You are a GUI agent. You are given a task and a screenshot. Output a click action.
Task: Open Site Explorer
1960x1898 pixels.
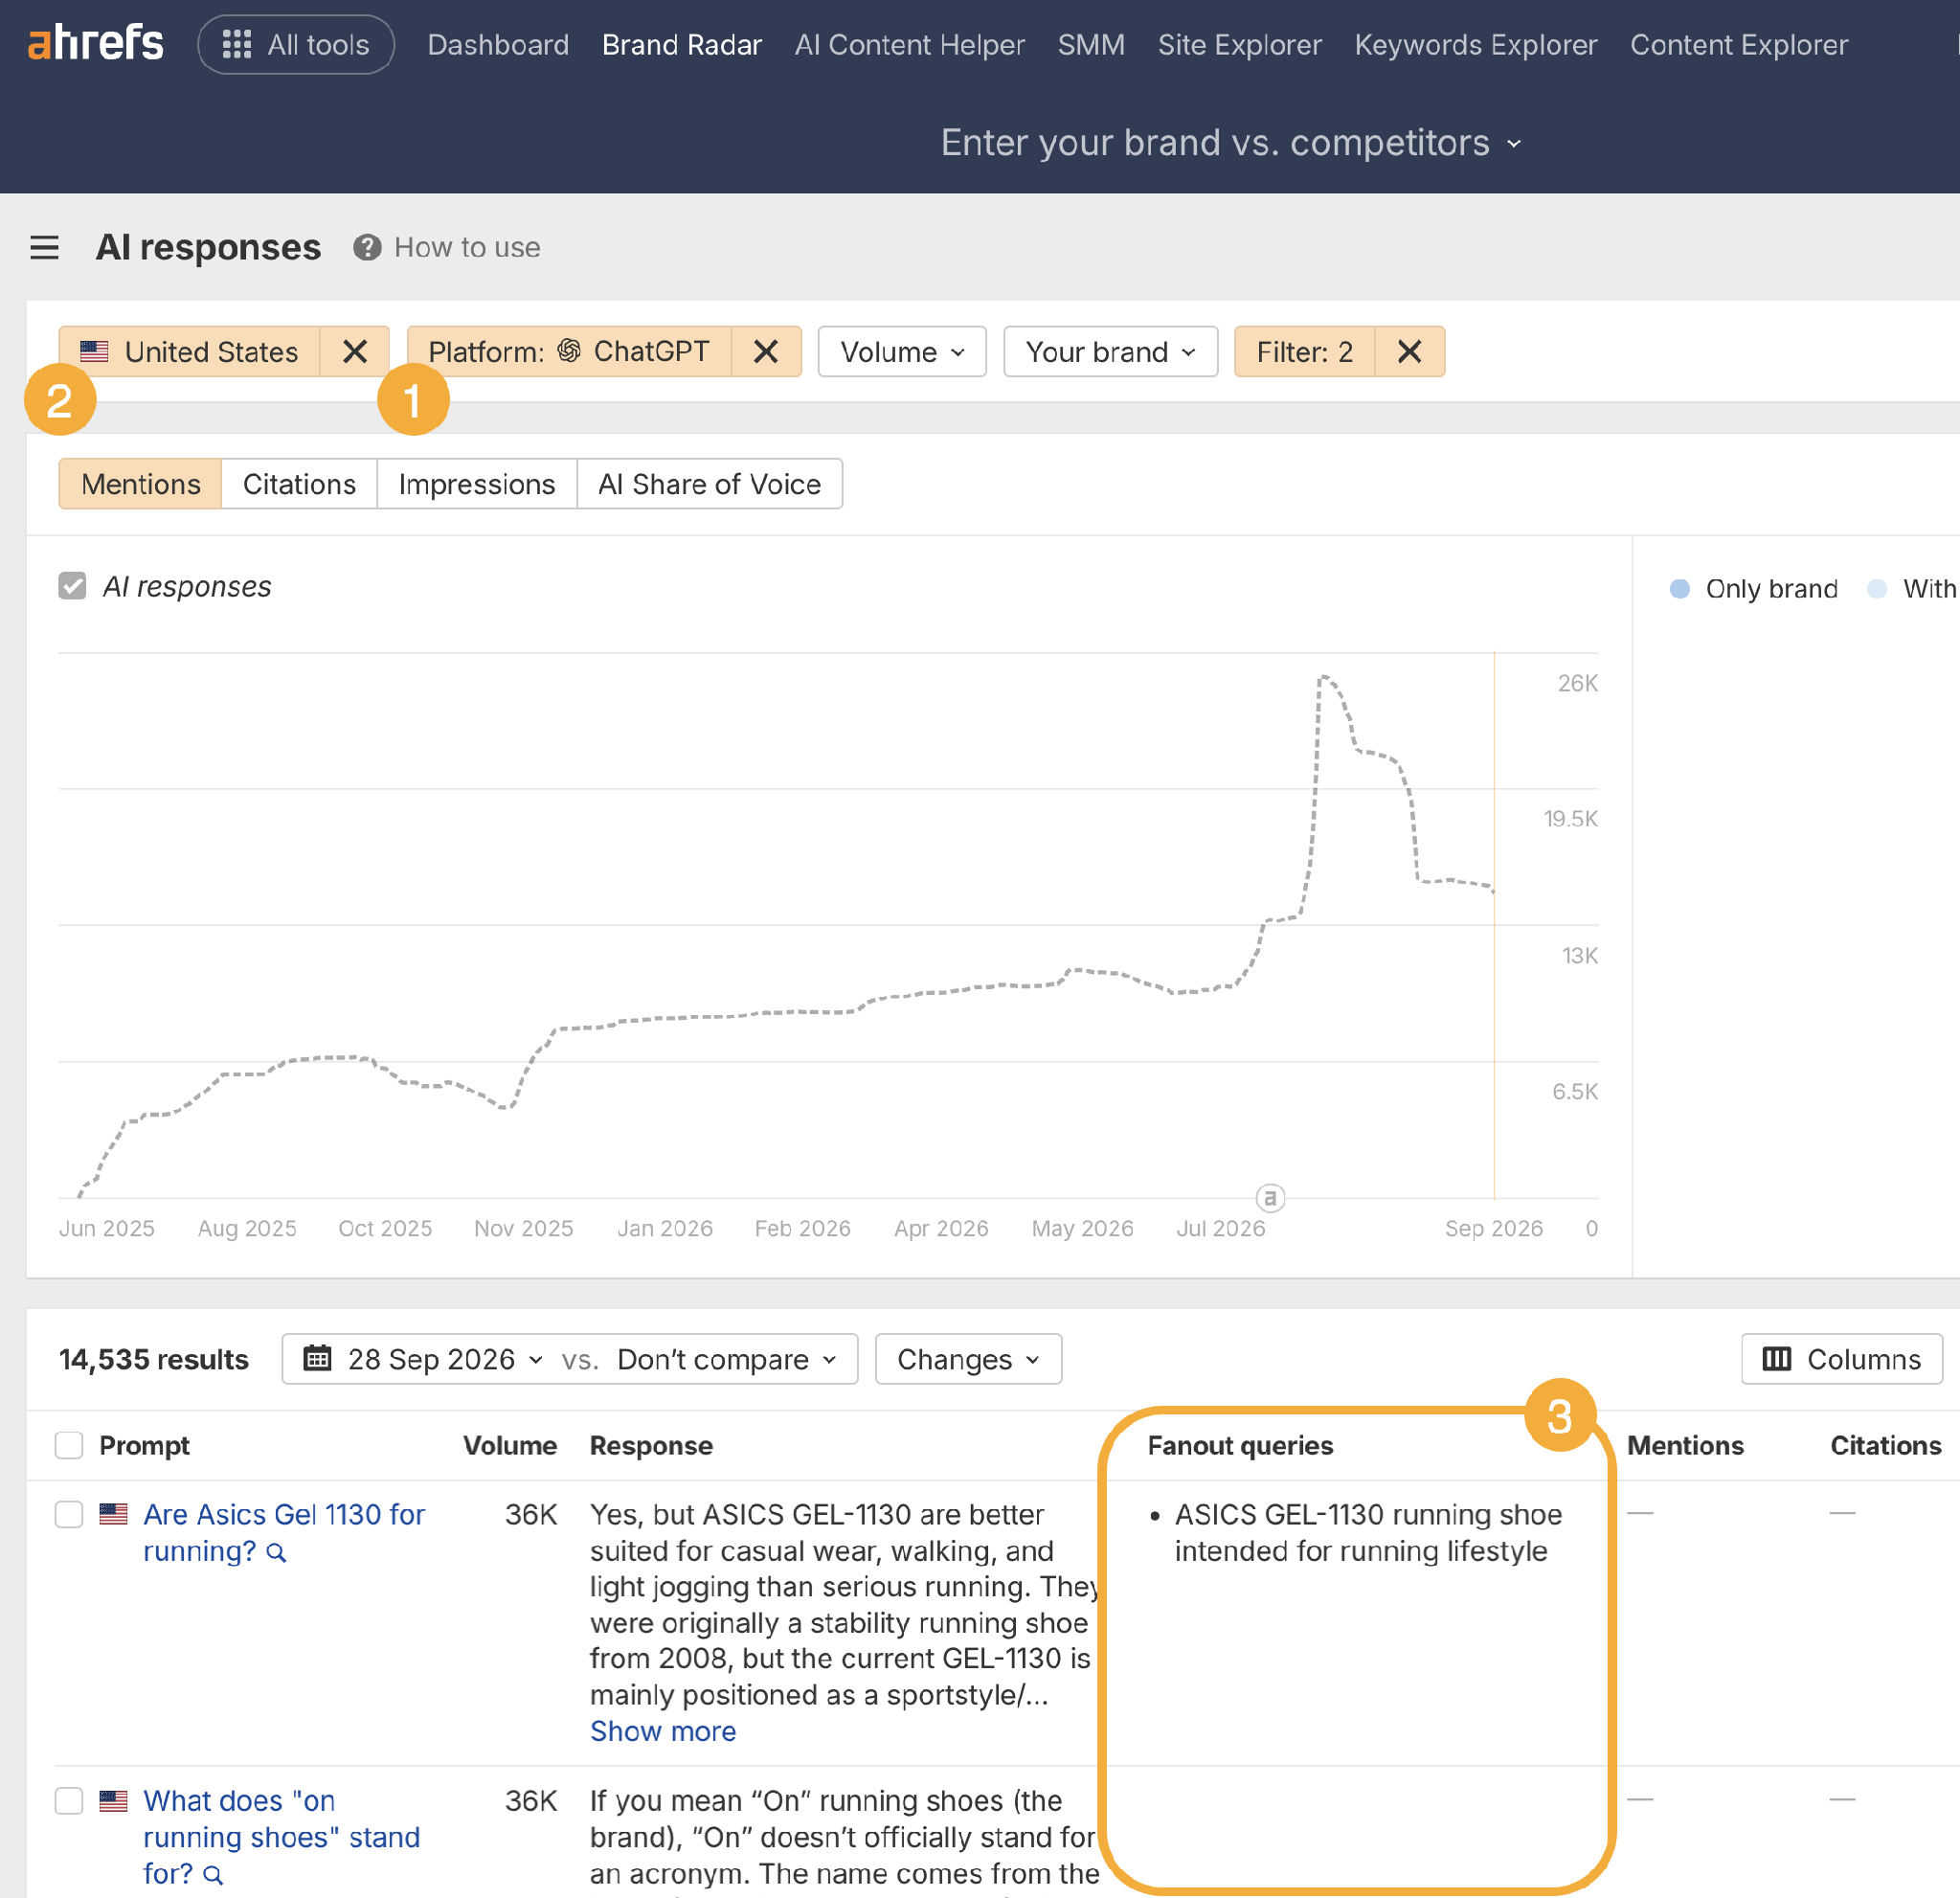coord(1239,44)
